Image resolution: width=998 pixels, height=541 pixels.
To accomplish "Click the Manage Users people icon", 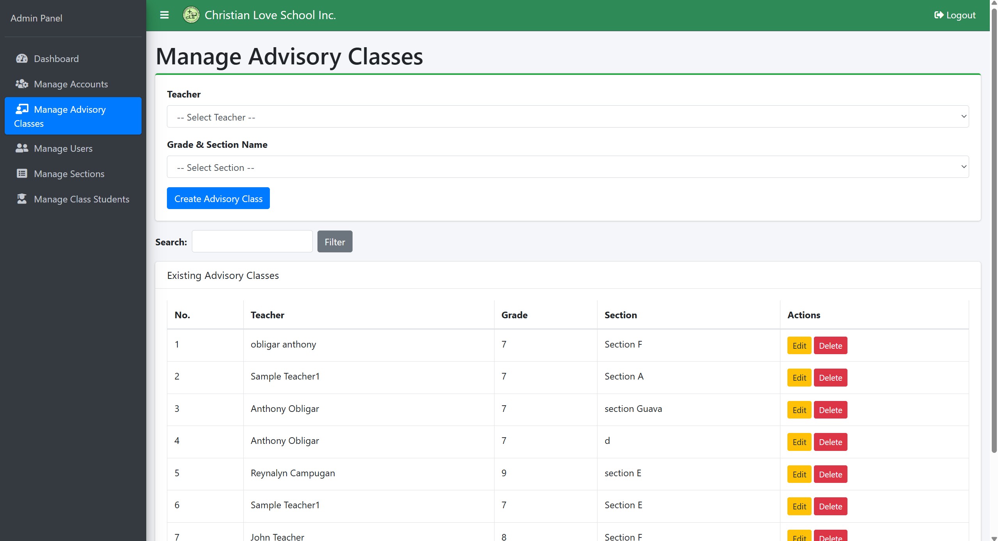I will (22, 148).
